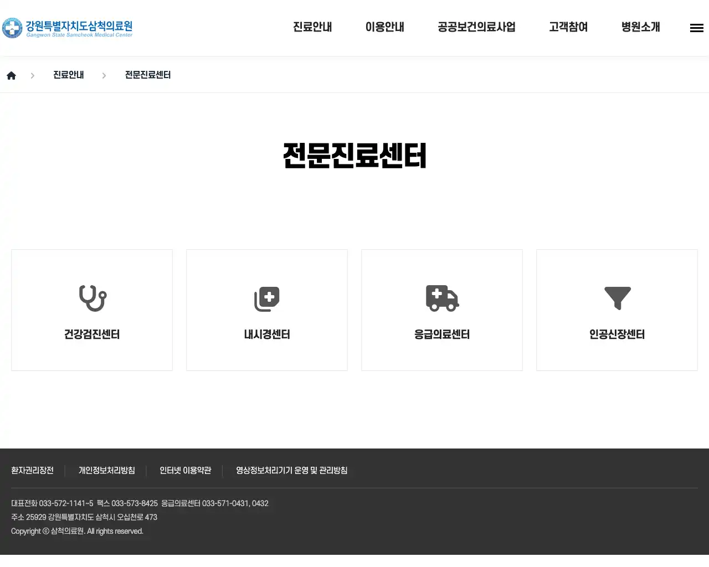Go to home via breadcrumb house icon
709x567 pixels.
click(x=11, y=75)
